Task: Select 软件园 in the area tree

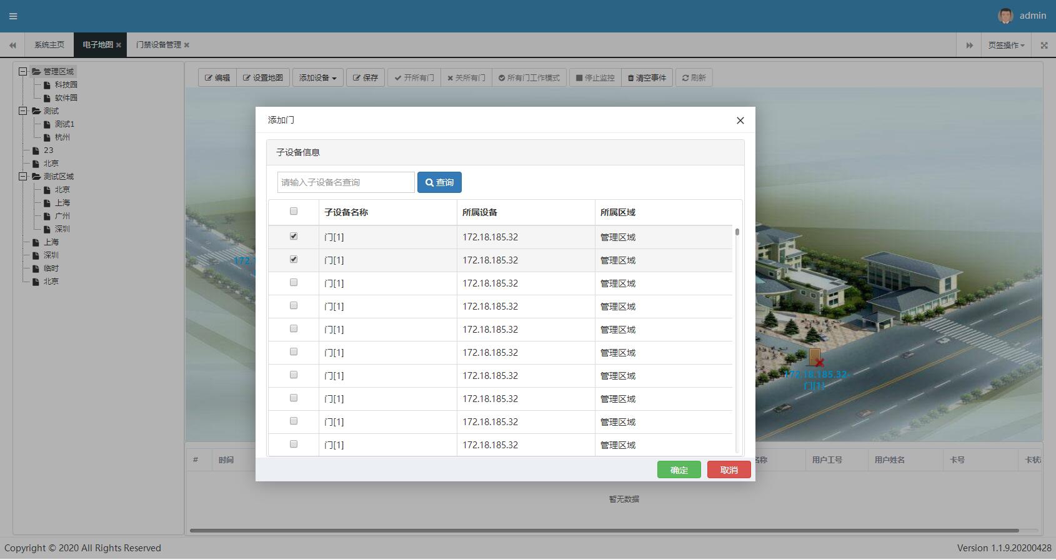Action: point(66,98)
